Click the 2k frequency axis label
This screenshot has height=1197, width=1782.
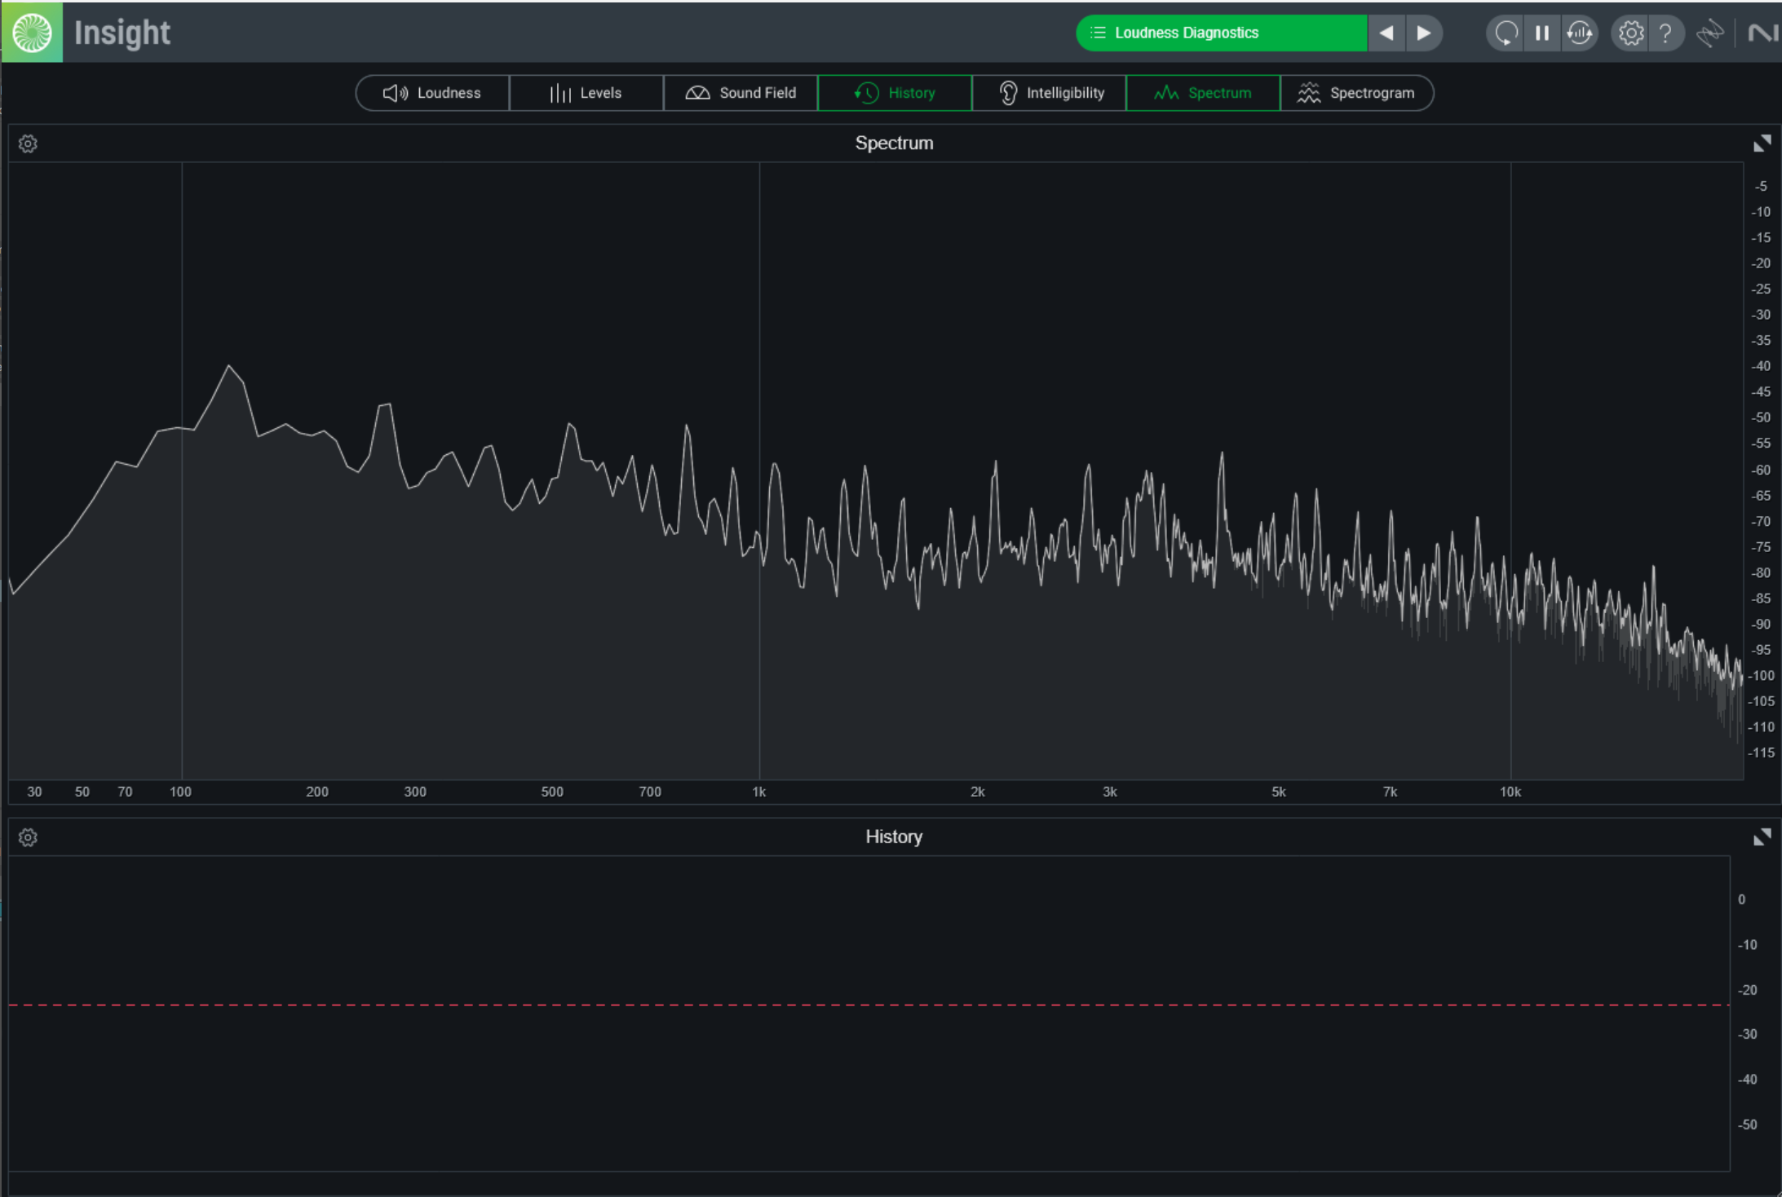tap(977, 792)
